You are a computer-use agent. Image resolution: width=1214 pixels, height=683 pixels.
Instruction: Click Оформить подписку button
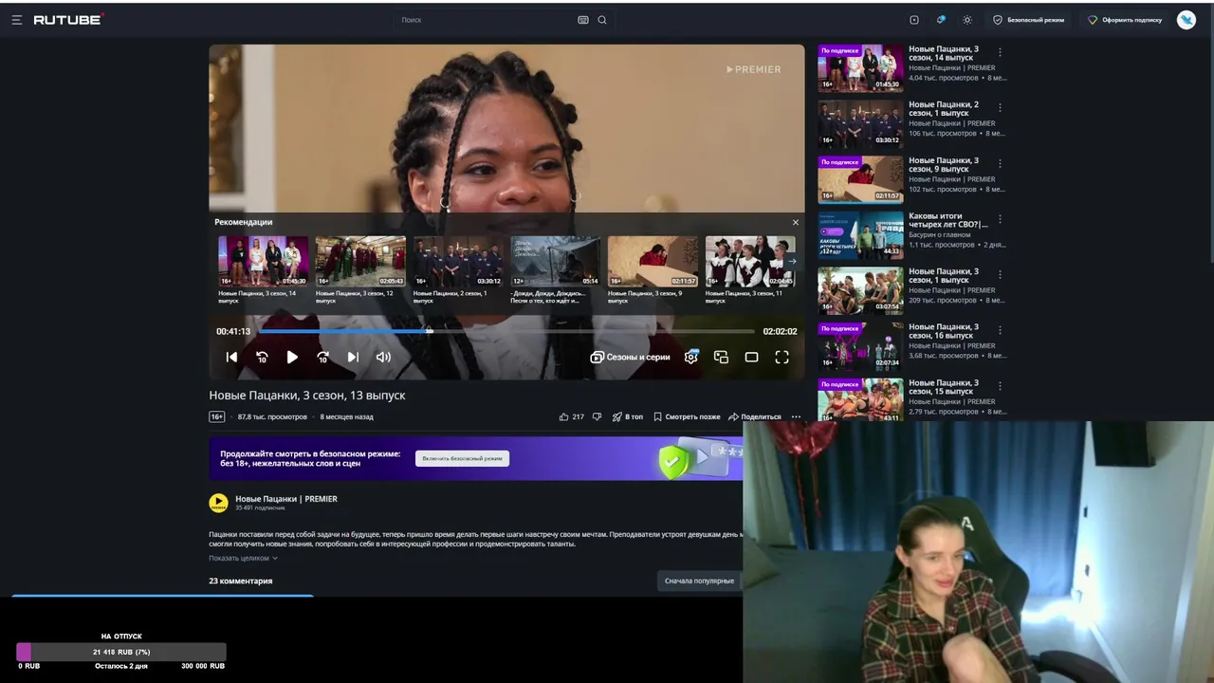click(1125, 20)
